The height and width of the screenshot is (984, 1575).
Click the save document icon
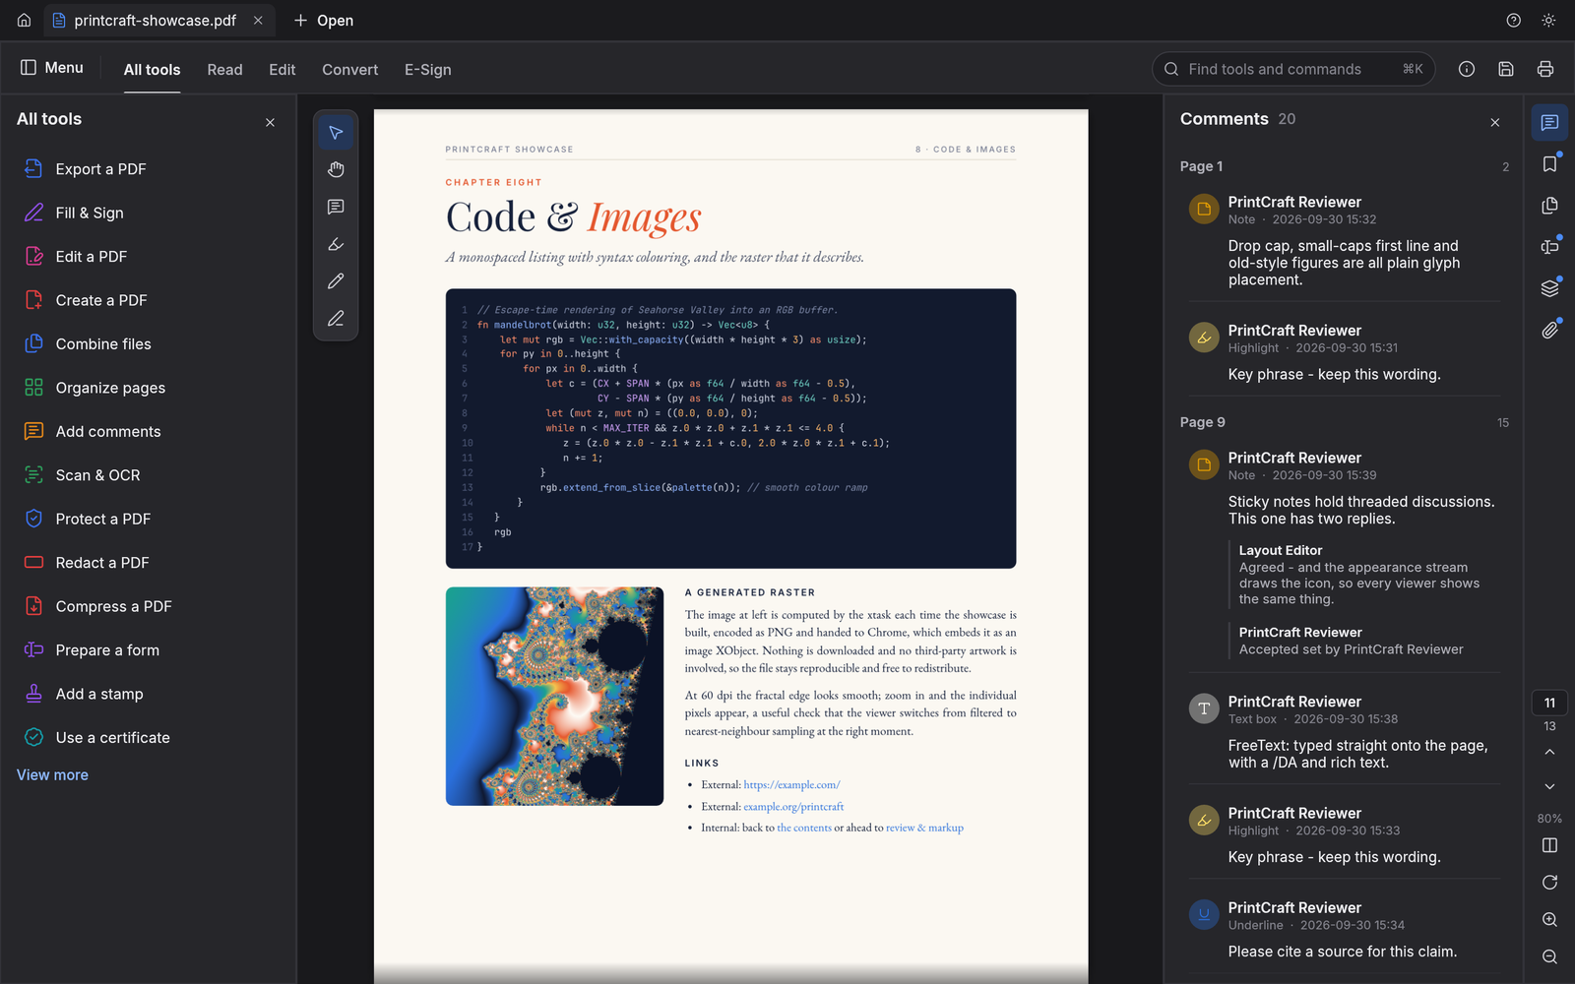point(1506,69)
